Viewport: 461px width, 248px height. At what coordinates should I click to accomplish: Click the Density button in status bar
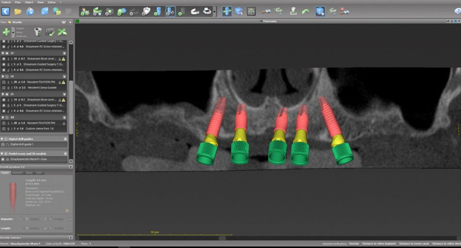coord(354,244)
